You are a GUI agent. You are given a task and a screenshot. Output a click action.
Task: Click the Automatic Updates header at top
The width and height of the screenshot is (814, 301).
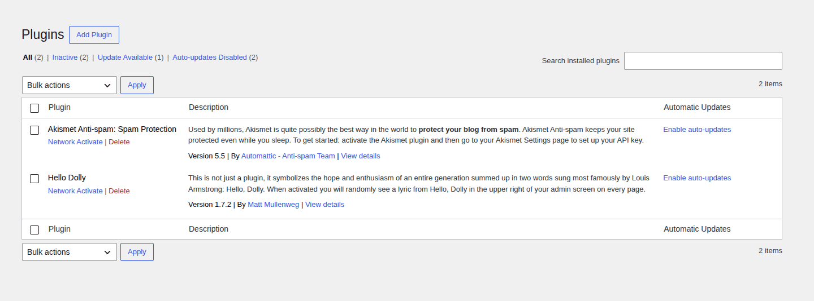[x=697, y=107]
